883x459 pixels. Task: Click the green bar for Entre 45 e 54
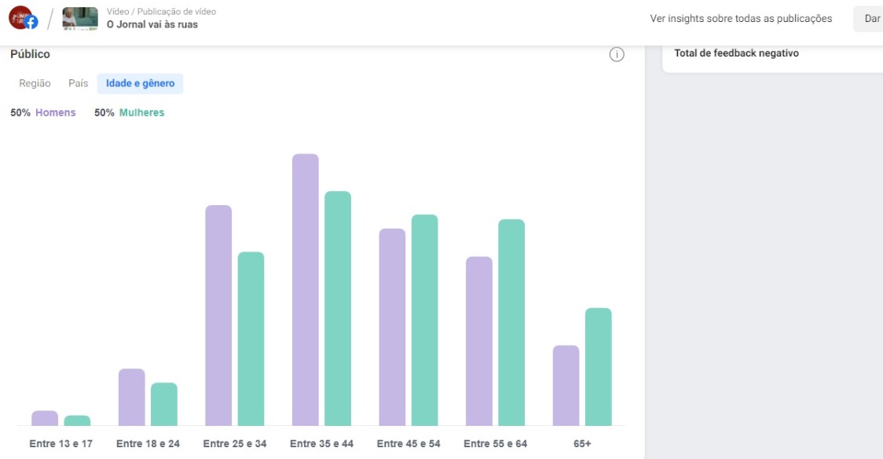pos(424,320)
